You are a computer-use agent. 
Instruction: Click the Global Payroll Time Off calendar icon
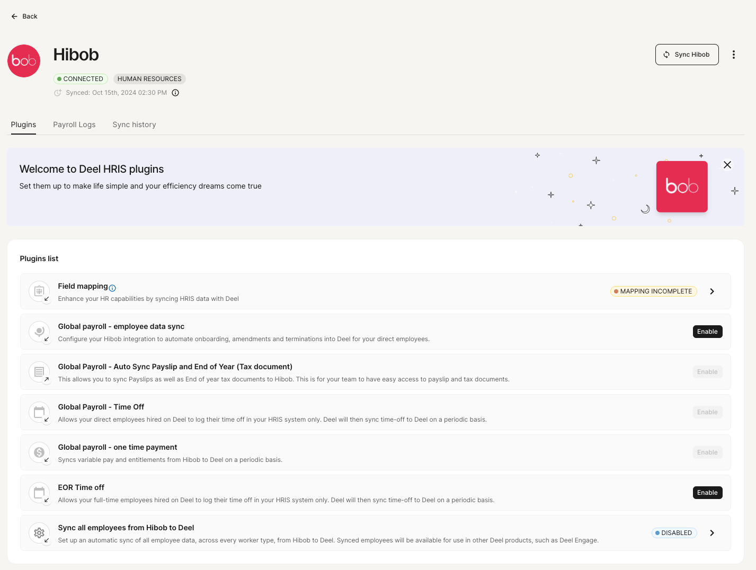tap(39, 412)
